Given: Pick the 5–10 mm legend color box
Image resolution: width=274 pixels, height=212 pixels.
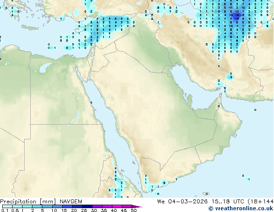Looking at the screenshot, I should point(47,206).
